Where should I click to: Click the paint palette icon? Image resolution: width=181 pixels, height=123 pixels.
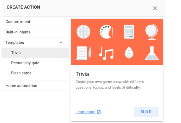(x=106, y=31)
